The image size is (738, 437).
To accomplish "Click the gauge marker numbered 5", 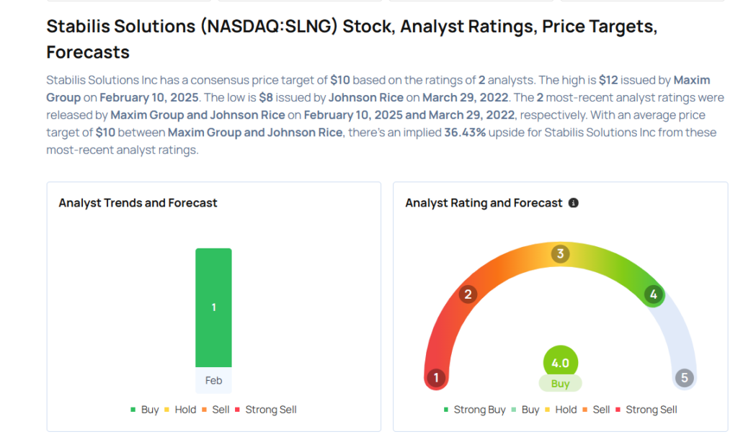I will (x=684, y=377).
